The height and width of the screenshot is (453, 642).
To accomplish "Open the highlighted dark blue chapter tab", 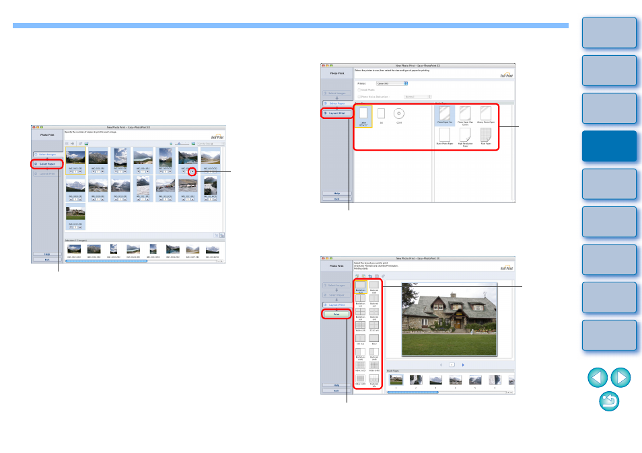I will (609, 146).
